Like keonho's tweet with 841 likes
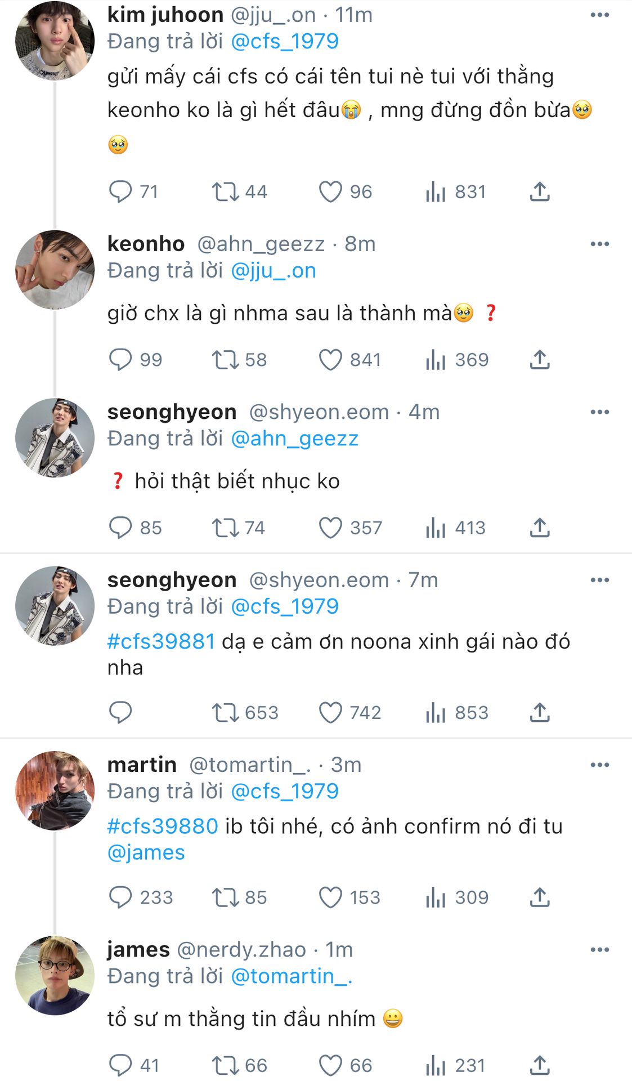The height and width of the screenshot is (1081, 632). click(x=330, y=359)
